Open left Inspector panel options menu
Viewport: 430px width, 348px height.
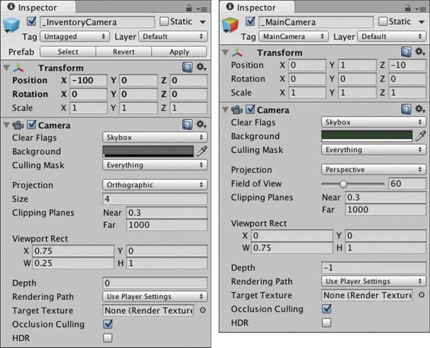(x=202, y=9)
